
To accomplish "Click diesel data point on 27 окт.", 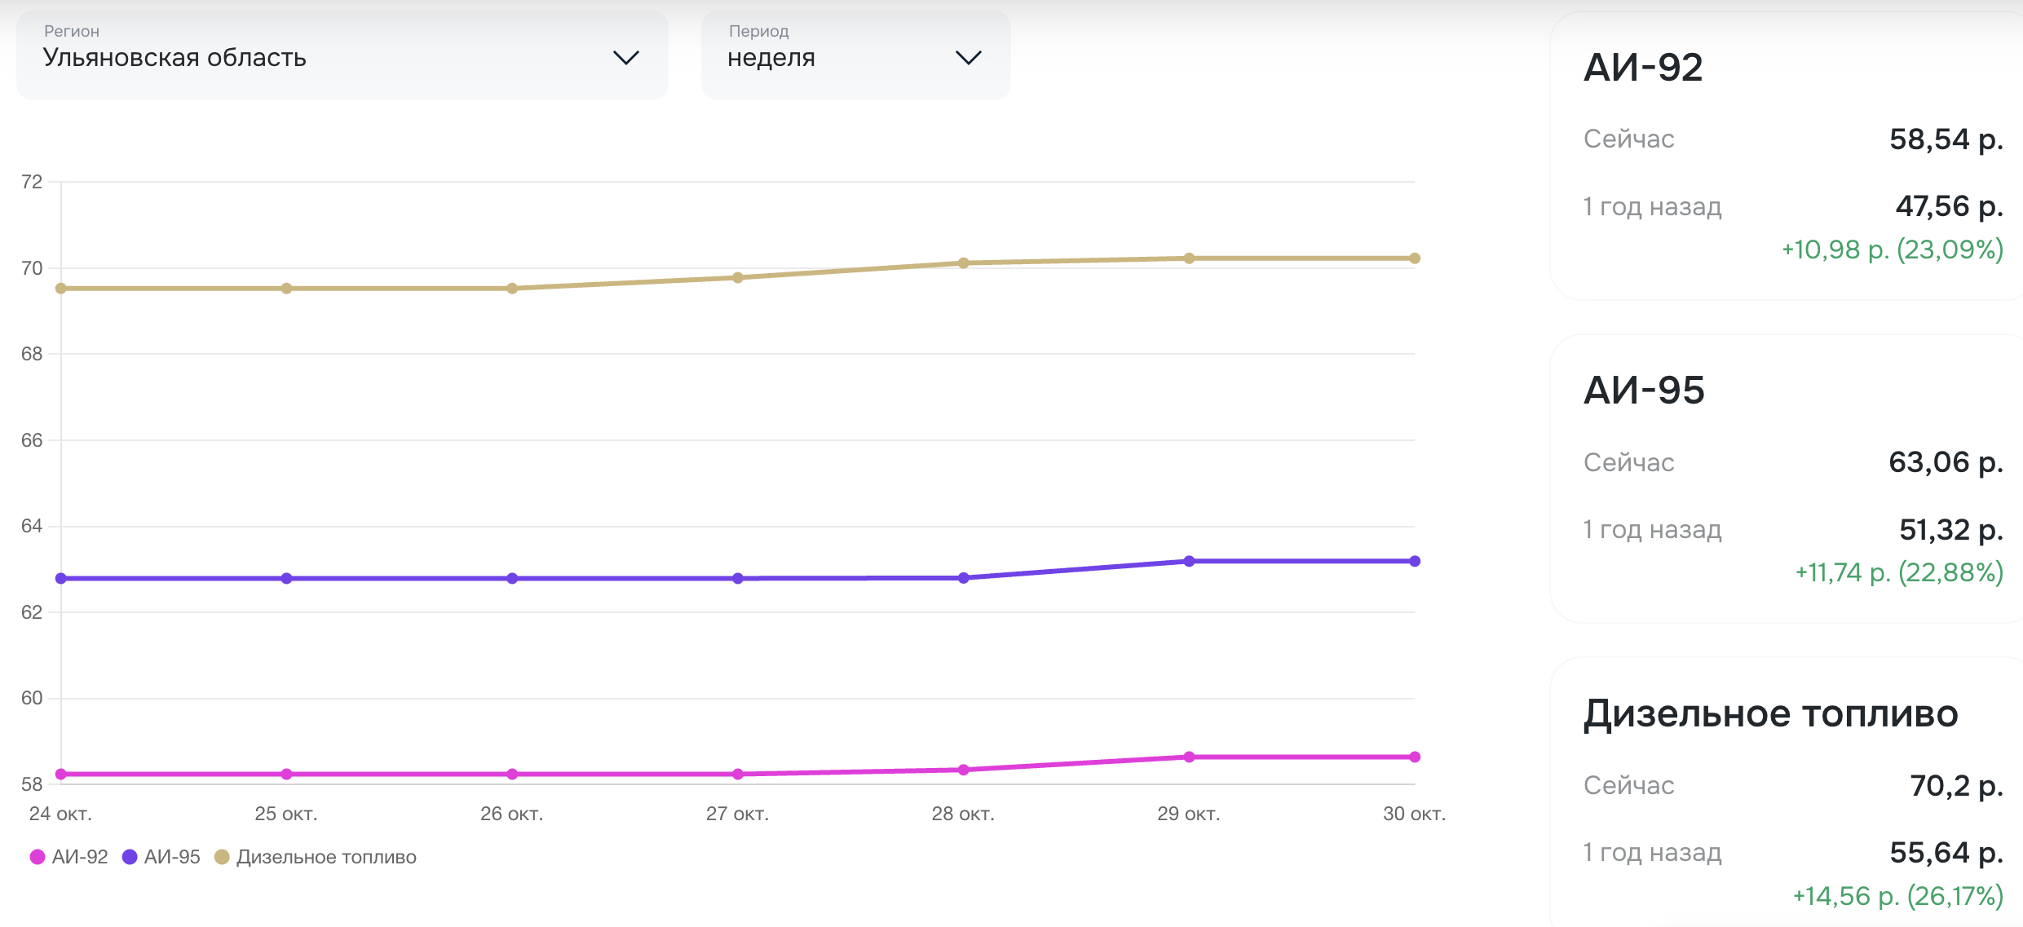I will coord(738,277).
